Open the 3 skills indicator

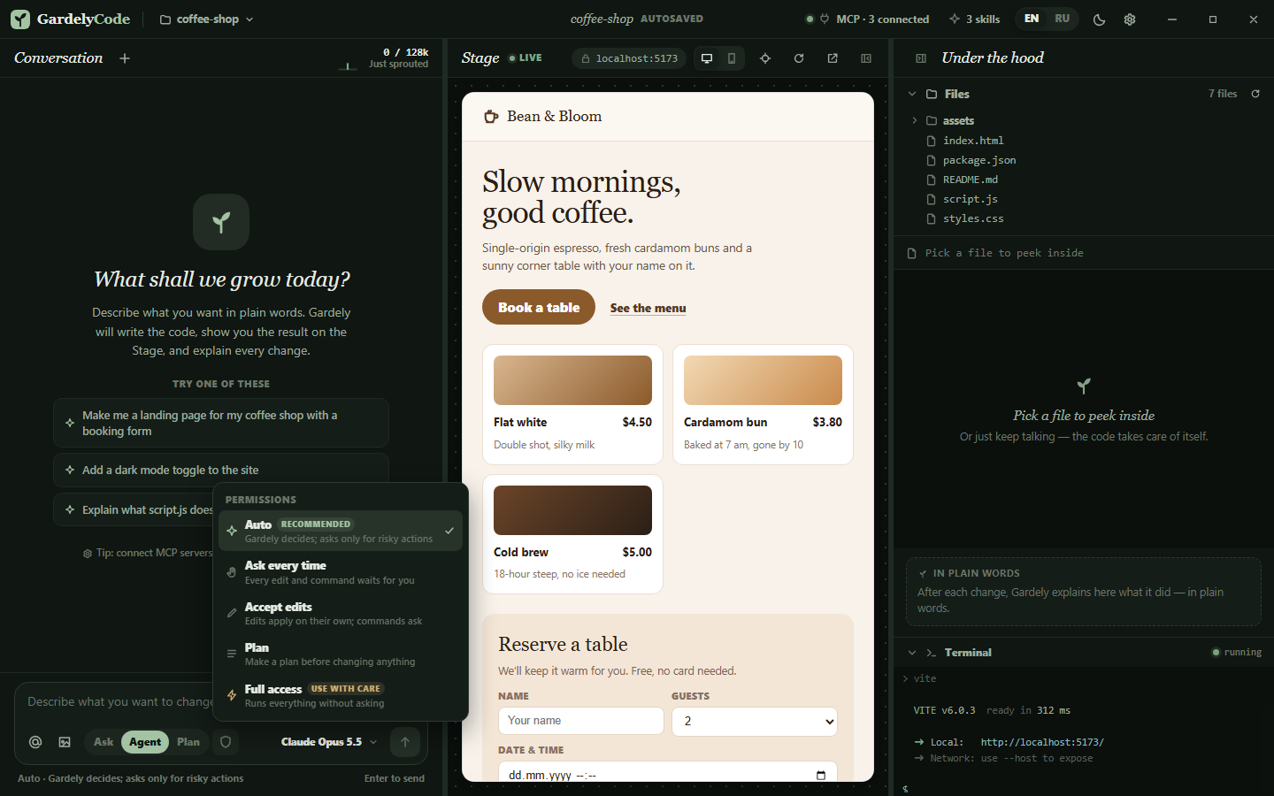coord(974,19)
